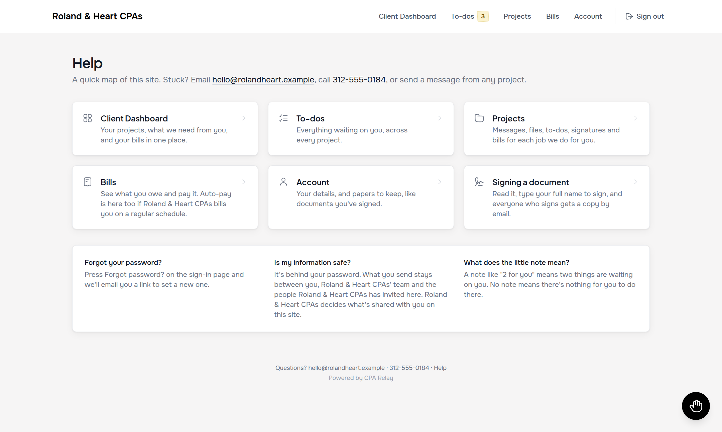
Task: Open chevron on To-dos card
Action: 440,118
